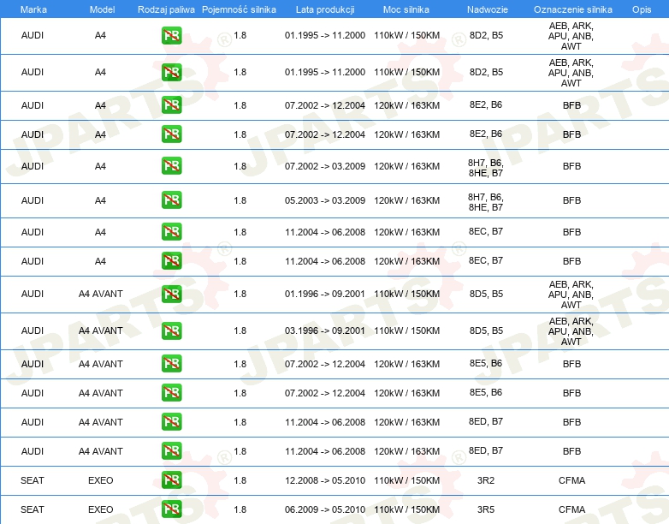Image resolution: width=669 pixels, height=524 pixels.
Task: Click engine code 'CFMA' in the 3R2 row
Action: (571, 480)
